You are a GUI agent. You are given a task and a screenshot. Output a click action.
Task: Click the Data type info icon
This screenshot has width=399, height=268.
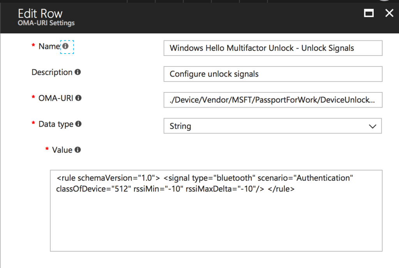coord(78,124)
